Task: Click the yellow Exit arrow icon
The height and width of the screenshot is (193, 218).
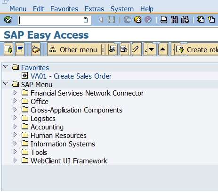Action: click(x=137, y=20)
